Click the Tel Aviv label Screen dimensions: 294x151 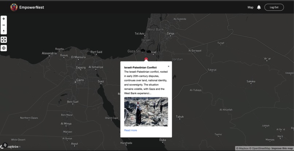(x=139, y=34)
